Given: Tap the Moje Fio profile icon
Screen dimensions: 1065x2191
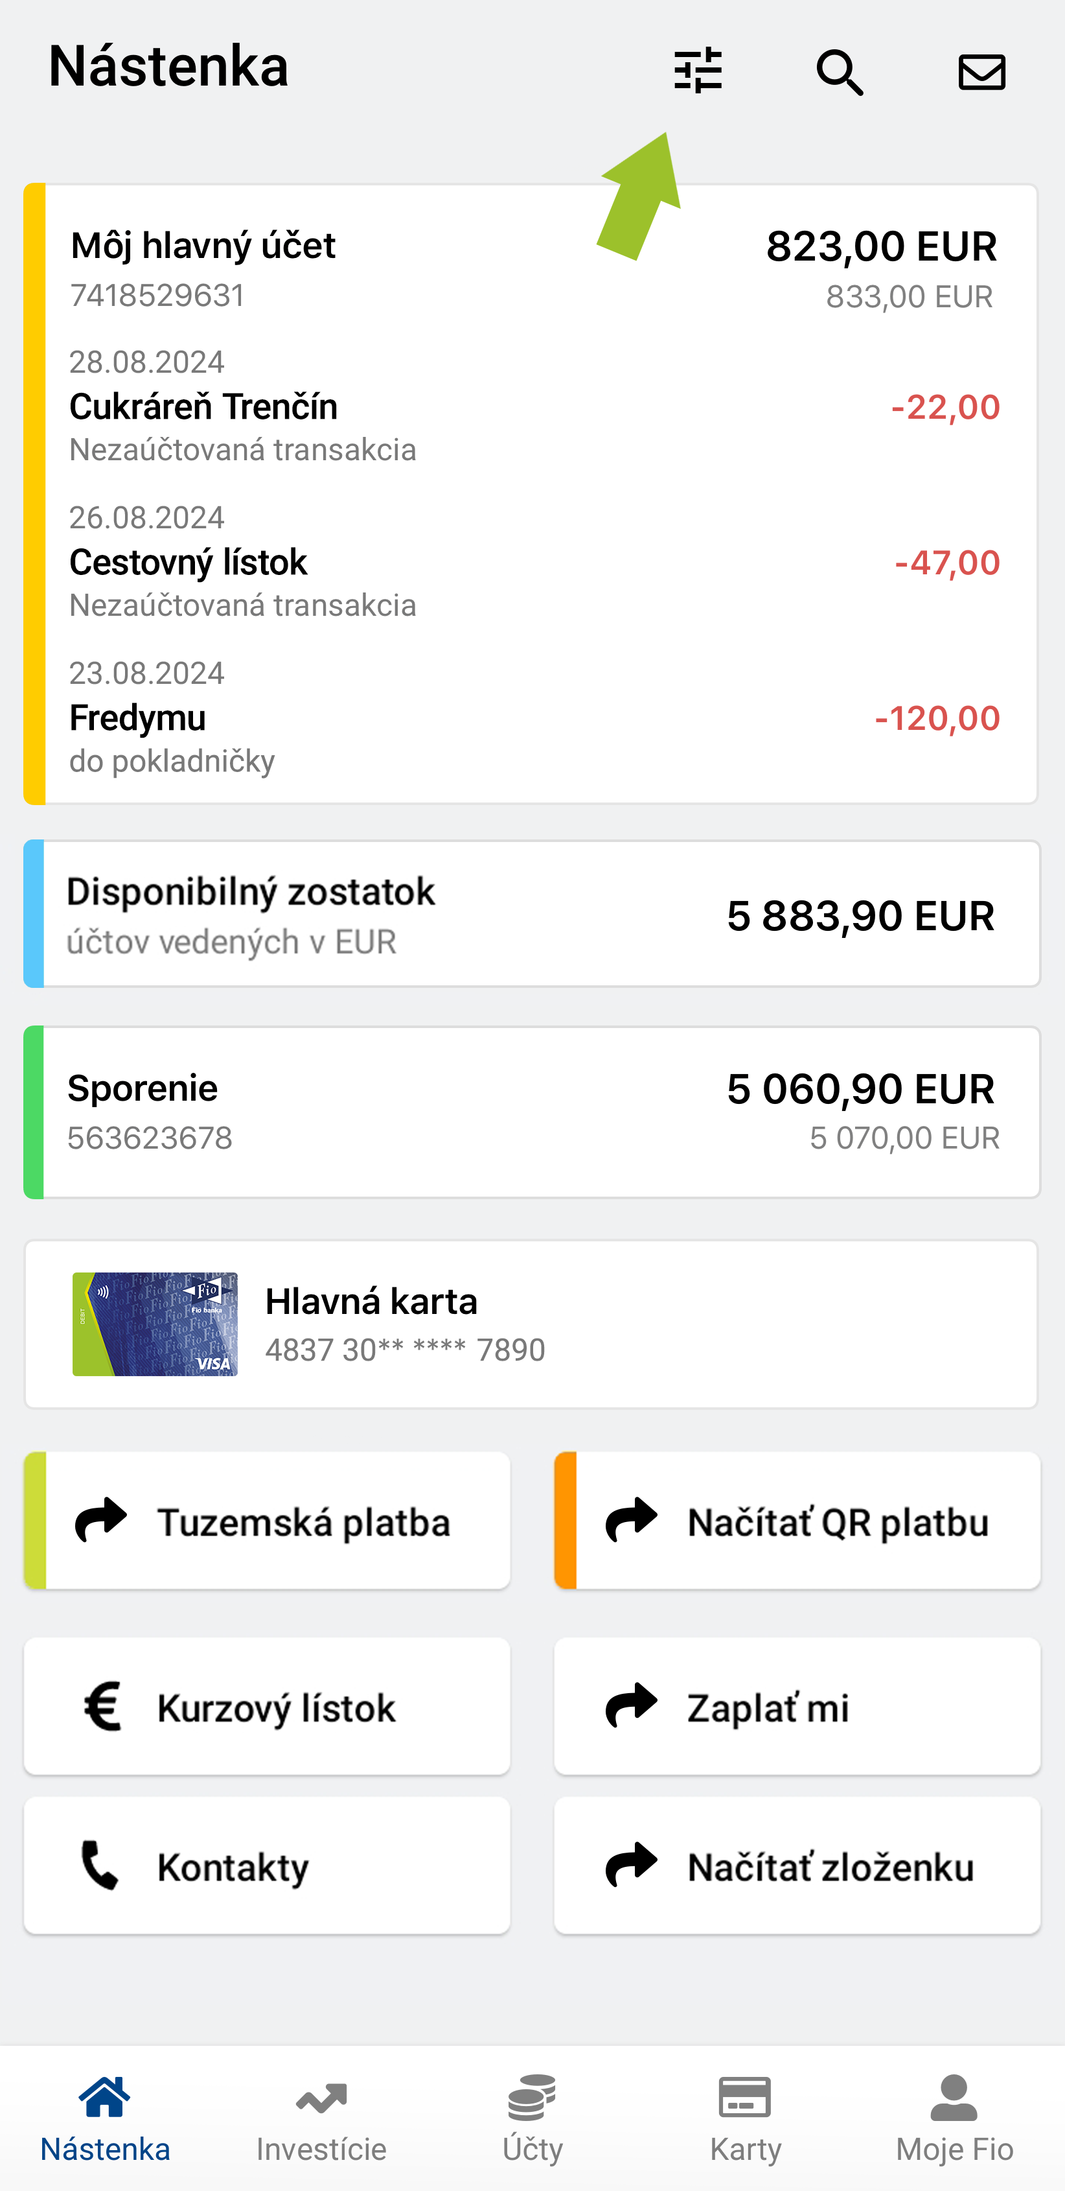Looking at the screenshot, I should pyautogui.click(x=954, y=2098).
